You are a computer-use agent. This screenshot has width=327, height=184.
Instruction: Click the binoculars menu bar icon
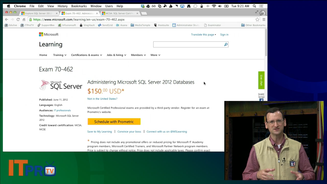pos(189,6)
